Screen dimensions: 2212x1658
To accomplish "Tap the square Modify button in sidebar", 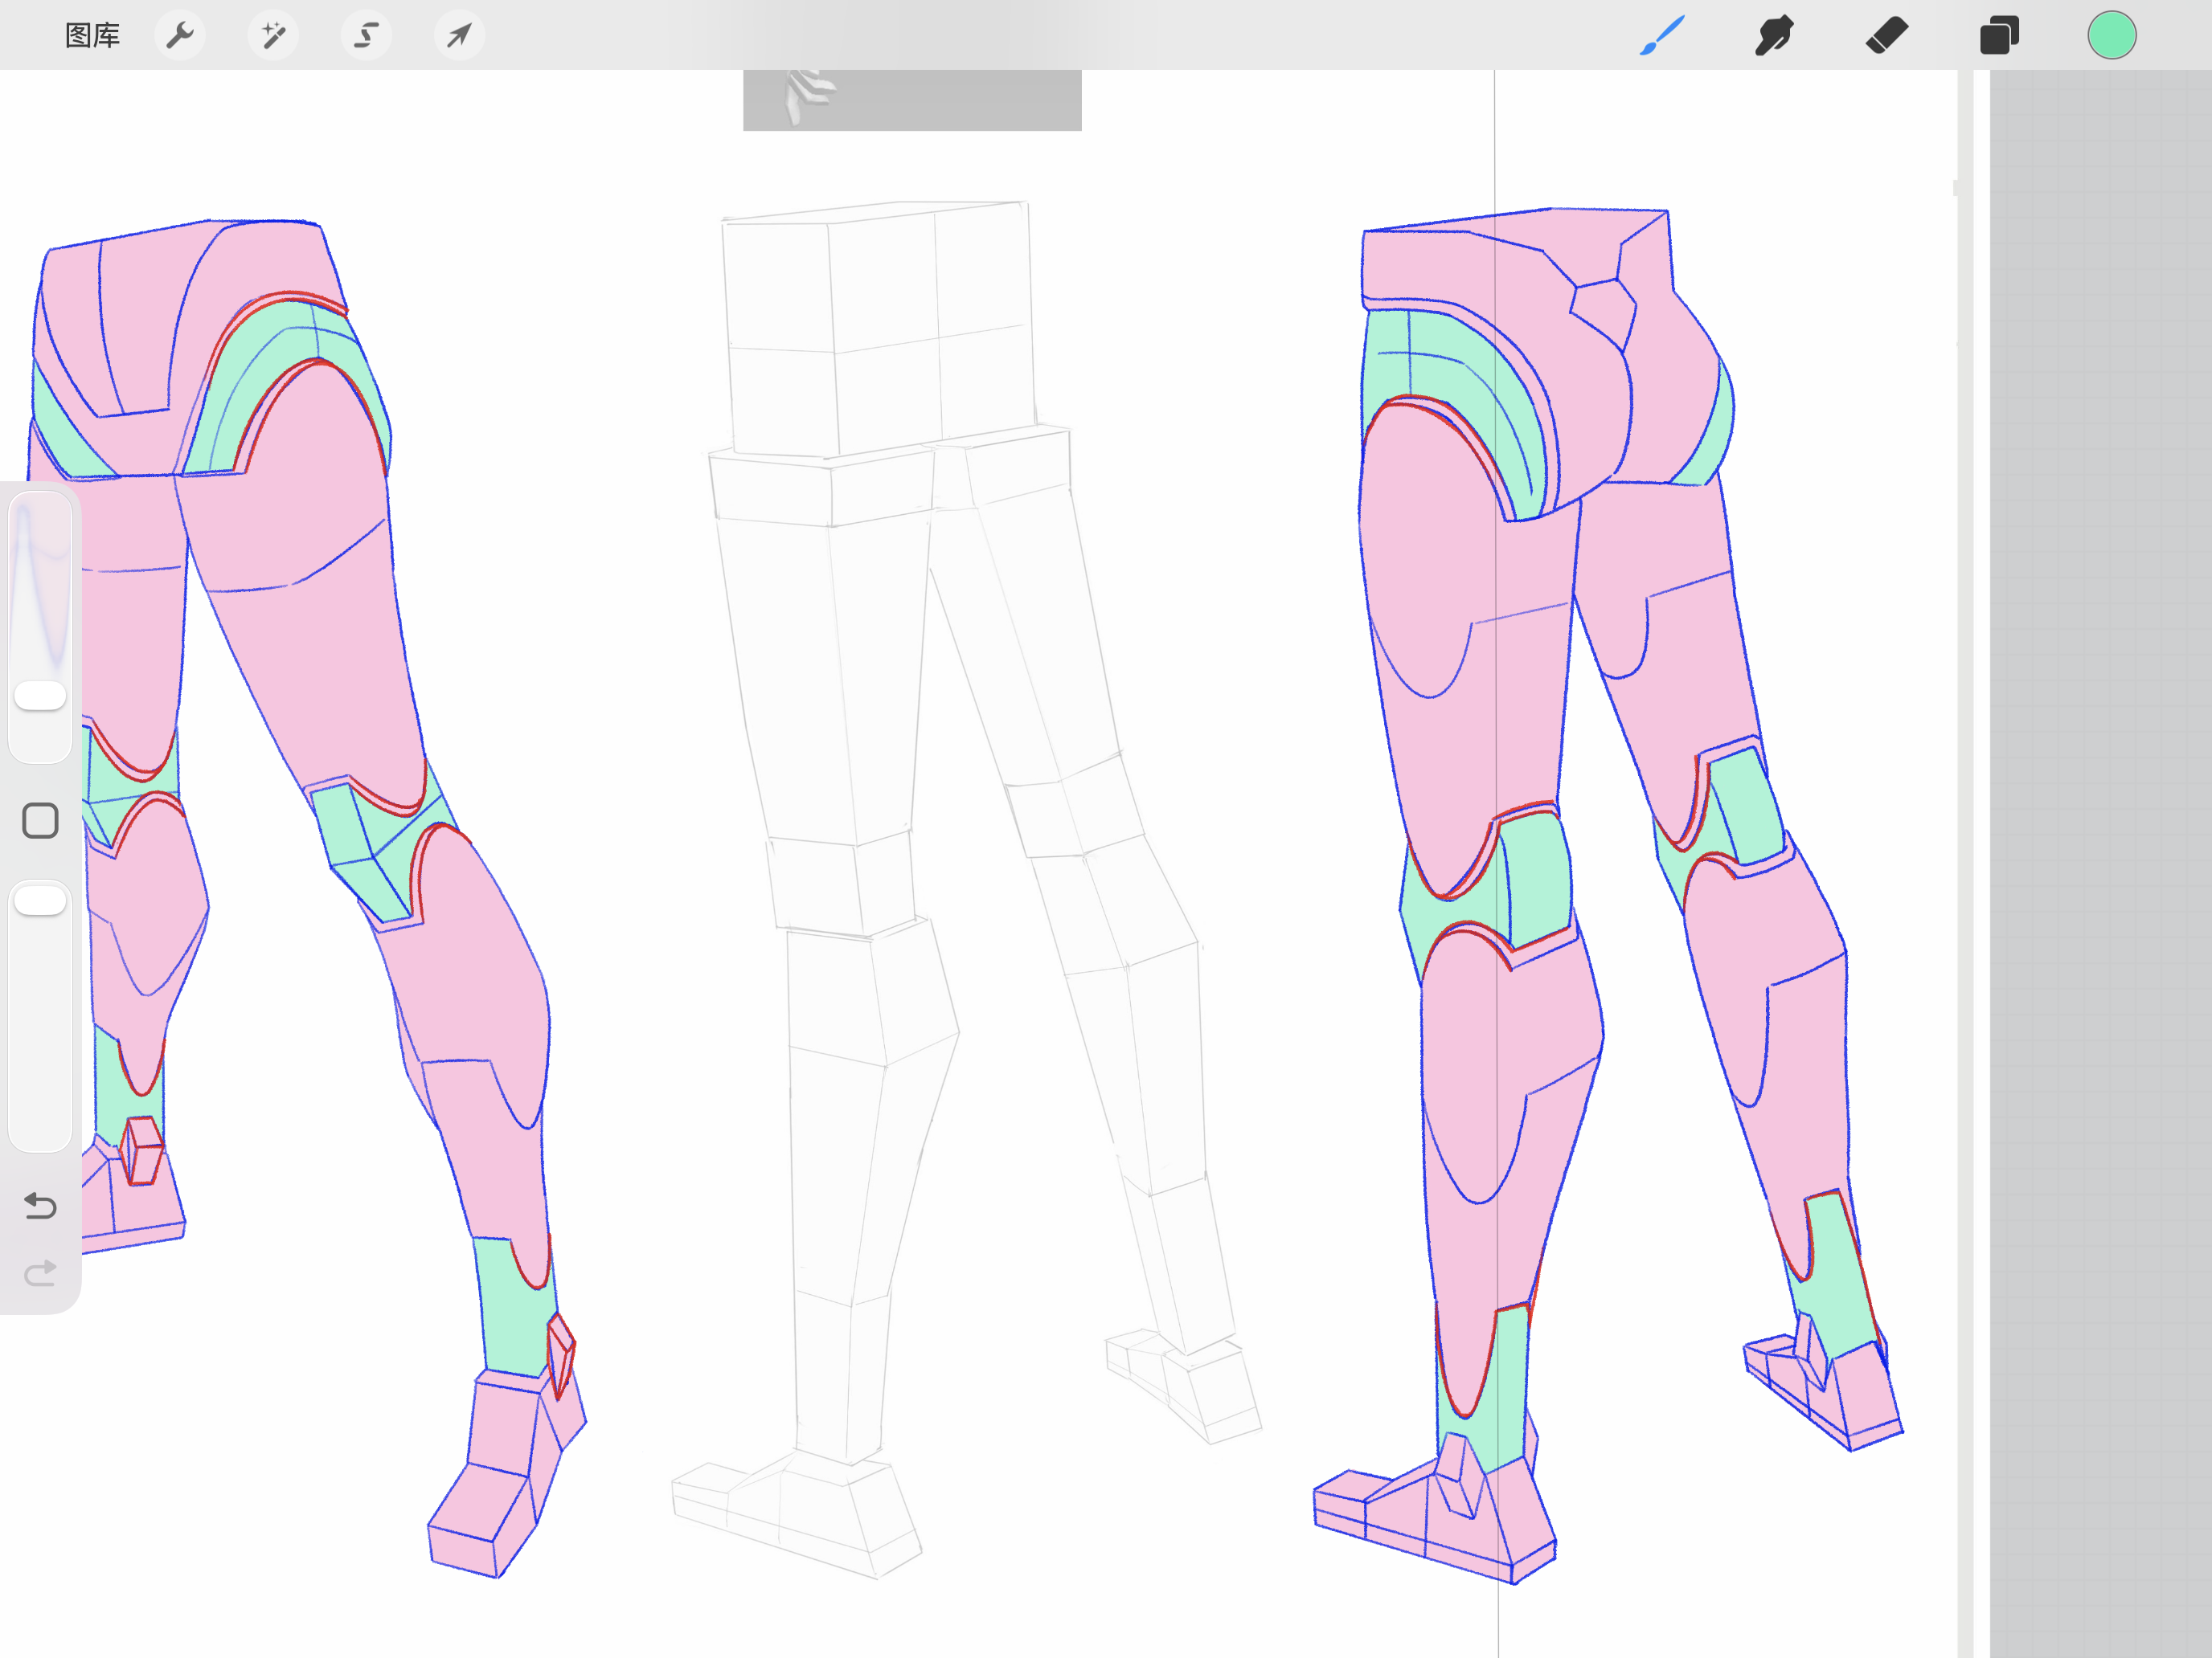I will 40,820.
